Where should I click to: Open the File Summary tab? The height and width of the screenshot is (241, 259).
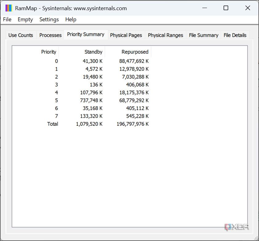point(204,35)
